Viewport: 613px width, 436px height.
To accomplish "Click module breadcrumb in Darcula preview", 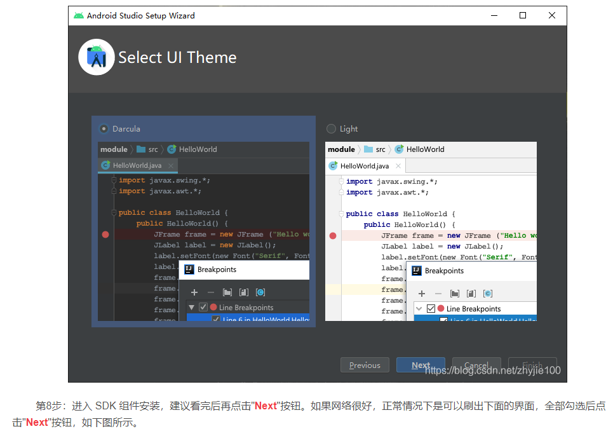I will pos(114,149).
